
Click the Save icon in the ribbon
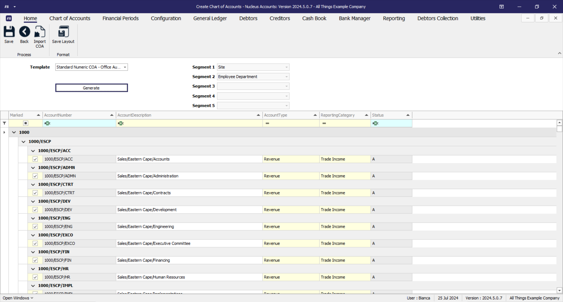(9, 32)
